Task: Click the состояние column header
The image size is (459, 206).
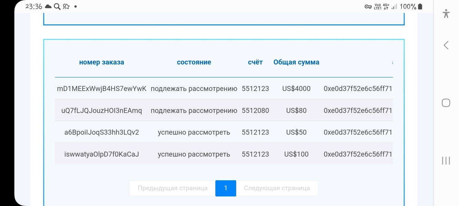Action: point(194,62)
